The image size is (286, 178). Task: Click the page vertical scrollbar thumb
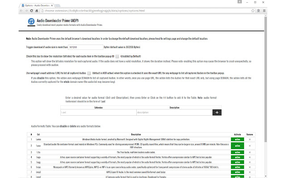tap(265, 79)
